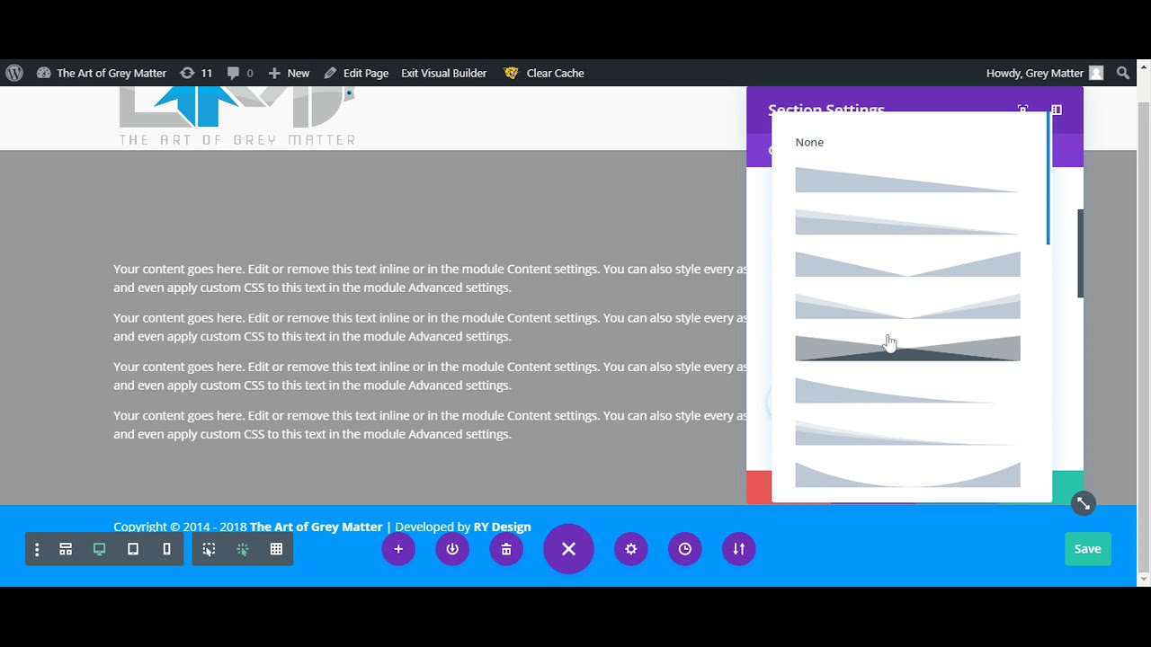The width and height of the screenshot is (1151, 647).
Task: Select phone view mode
Action: (166, 549)
